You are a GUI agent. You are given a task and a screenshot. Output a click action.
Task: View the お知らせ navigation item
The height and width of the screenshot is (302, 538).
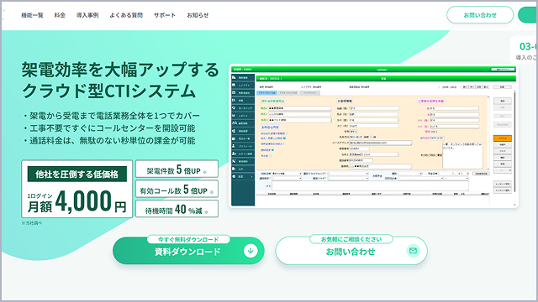[198, 15]
